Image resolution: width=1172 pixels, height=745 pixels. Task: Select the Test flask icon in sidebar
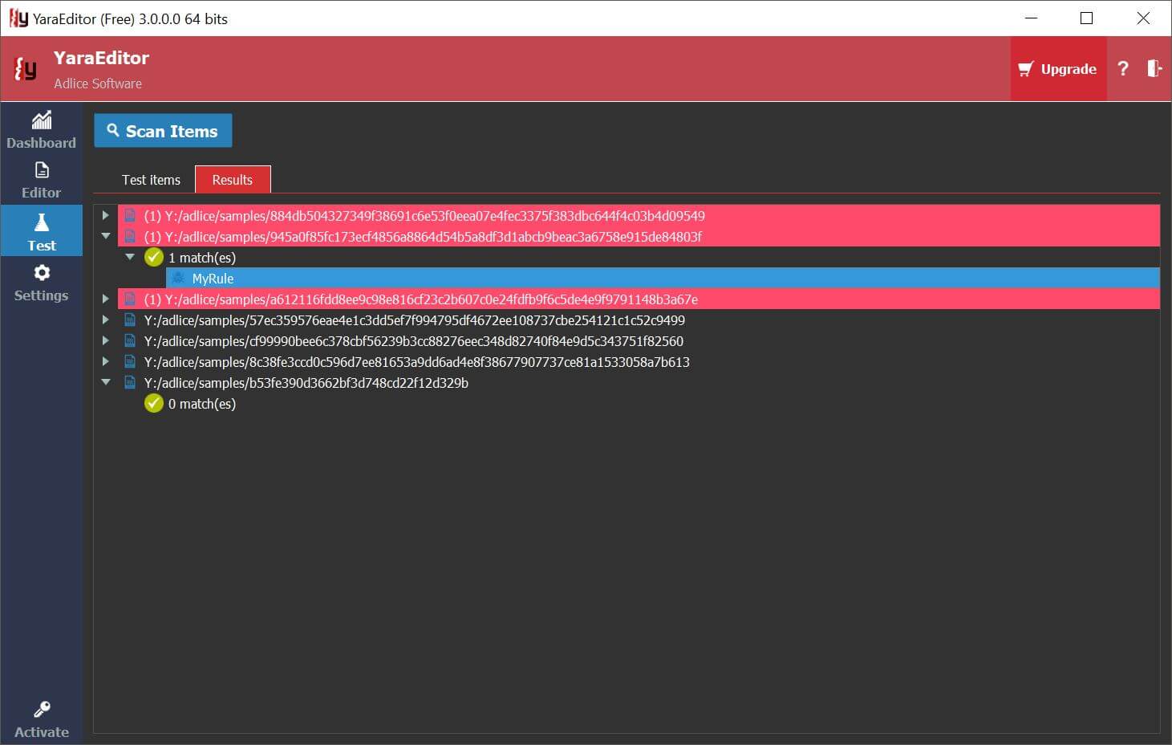[42, 222]
